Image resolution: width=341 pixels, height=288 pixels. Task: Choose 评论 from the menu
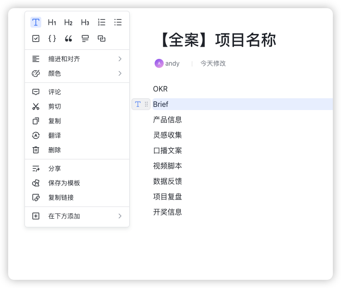77,92
